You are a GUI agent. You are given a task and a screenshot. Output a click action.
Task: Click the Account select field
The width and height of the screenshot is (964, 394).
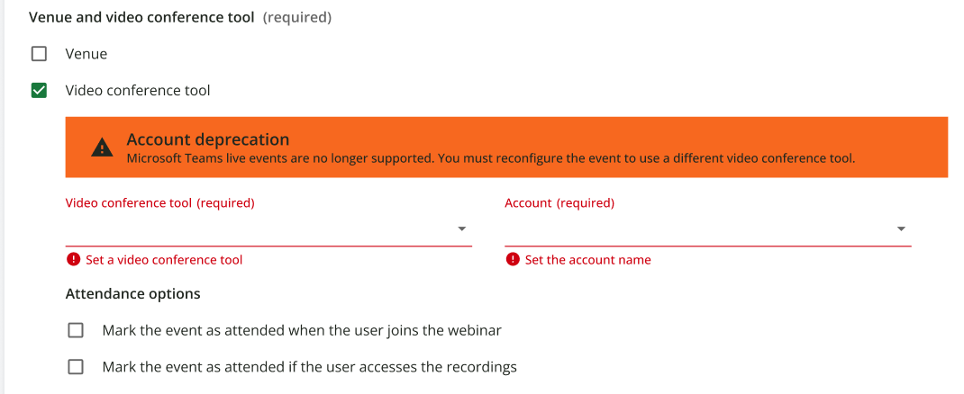pyautogui.click(x=701, y=228)
